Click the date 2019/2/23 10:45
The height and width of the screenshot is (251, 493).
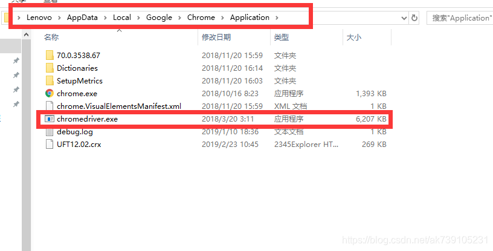point(230,144)
